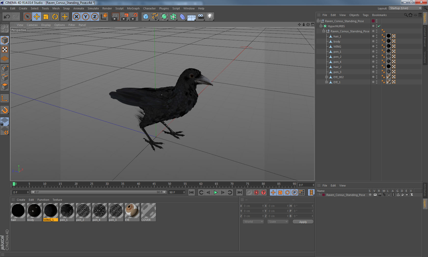Screen dimensions: 428x257
Task: Toggle X axis lock
Action: 76,17
